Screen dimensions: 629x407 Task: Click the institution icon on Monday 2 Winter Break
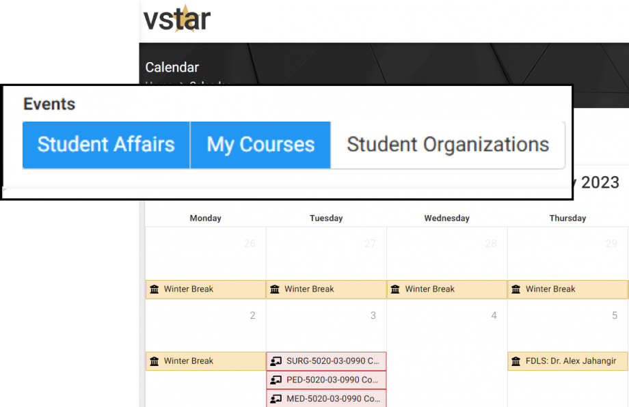(x=155, y=361)
